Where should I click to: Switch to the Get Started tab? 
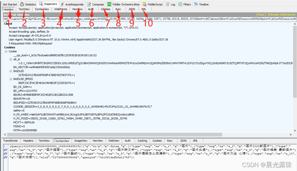pos(10,4)
